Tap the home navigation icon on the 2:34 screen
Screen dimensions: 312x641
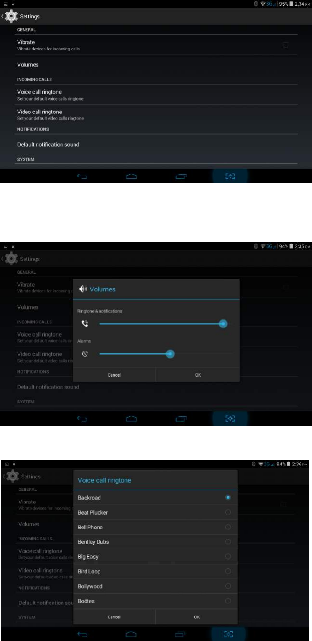(131, 176)
